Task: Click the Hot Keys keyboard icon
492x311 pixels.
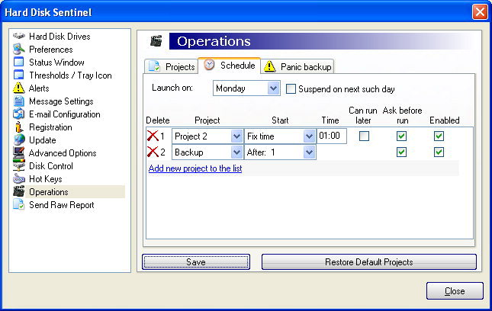Action: pyautogui.click(x=19, y=178)
